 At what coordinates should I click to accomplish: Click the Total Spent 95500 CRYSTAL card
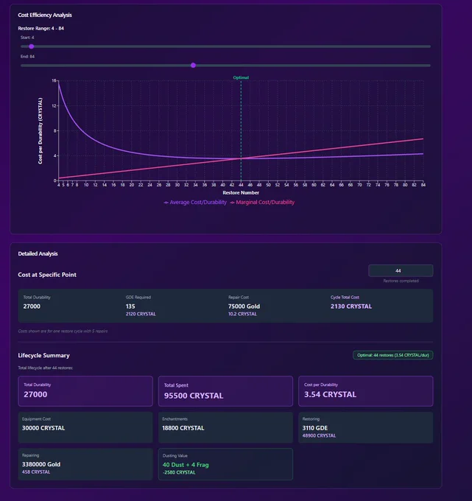click(x=225, y=391)
